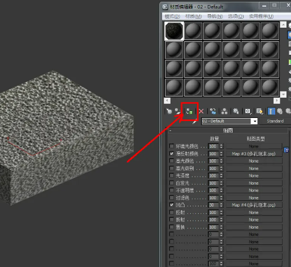Viewport: 291px width, 267px height.
Task: Click the Get Material icon
Action: (x=169, y=111)
